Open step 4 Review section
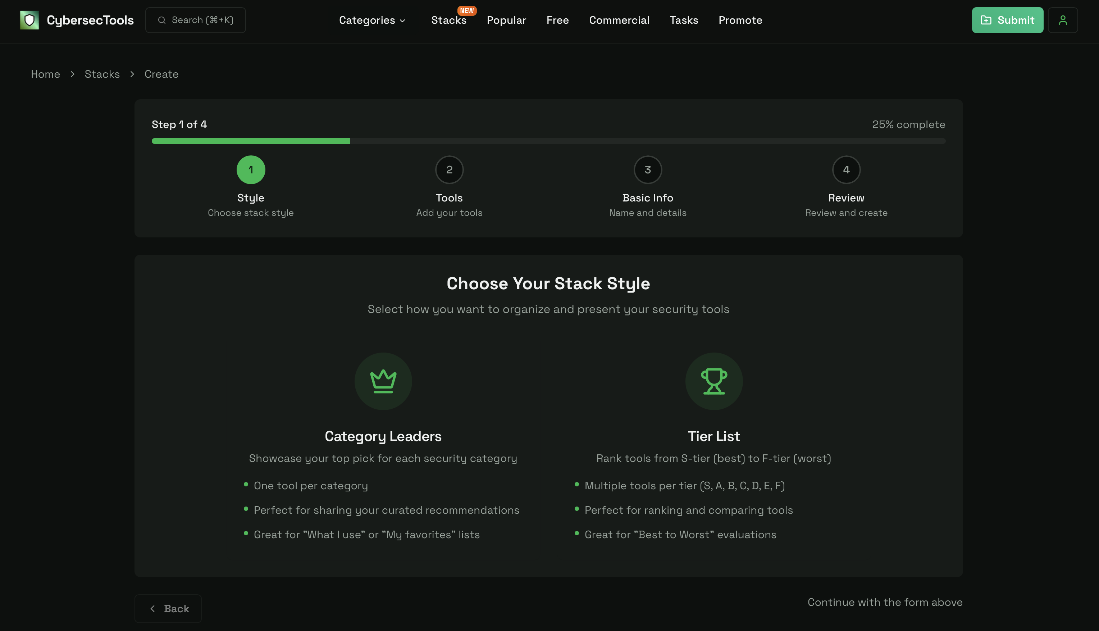Screen dimensions: 1099x631 (846, 169)
